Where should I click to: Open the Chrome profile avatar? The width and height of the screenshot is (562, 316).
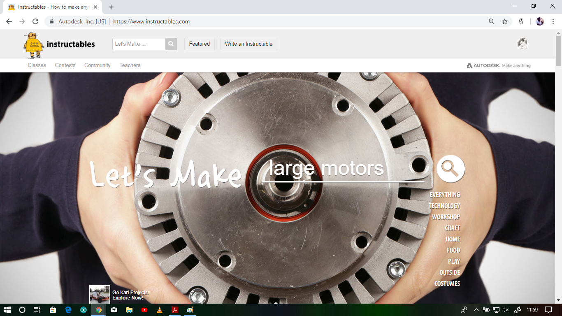540,21
